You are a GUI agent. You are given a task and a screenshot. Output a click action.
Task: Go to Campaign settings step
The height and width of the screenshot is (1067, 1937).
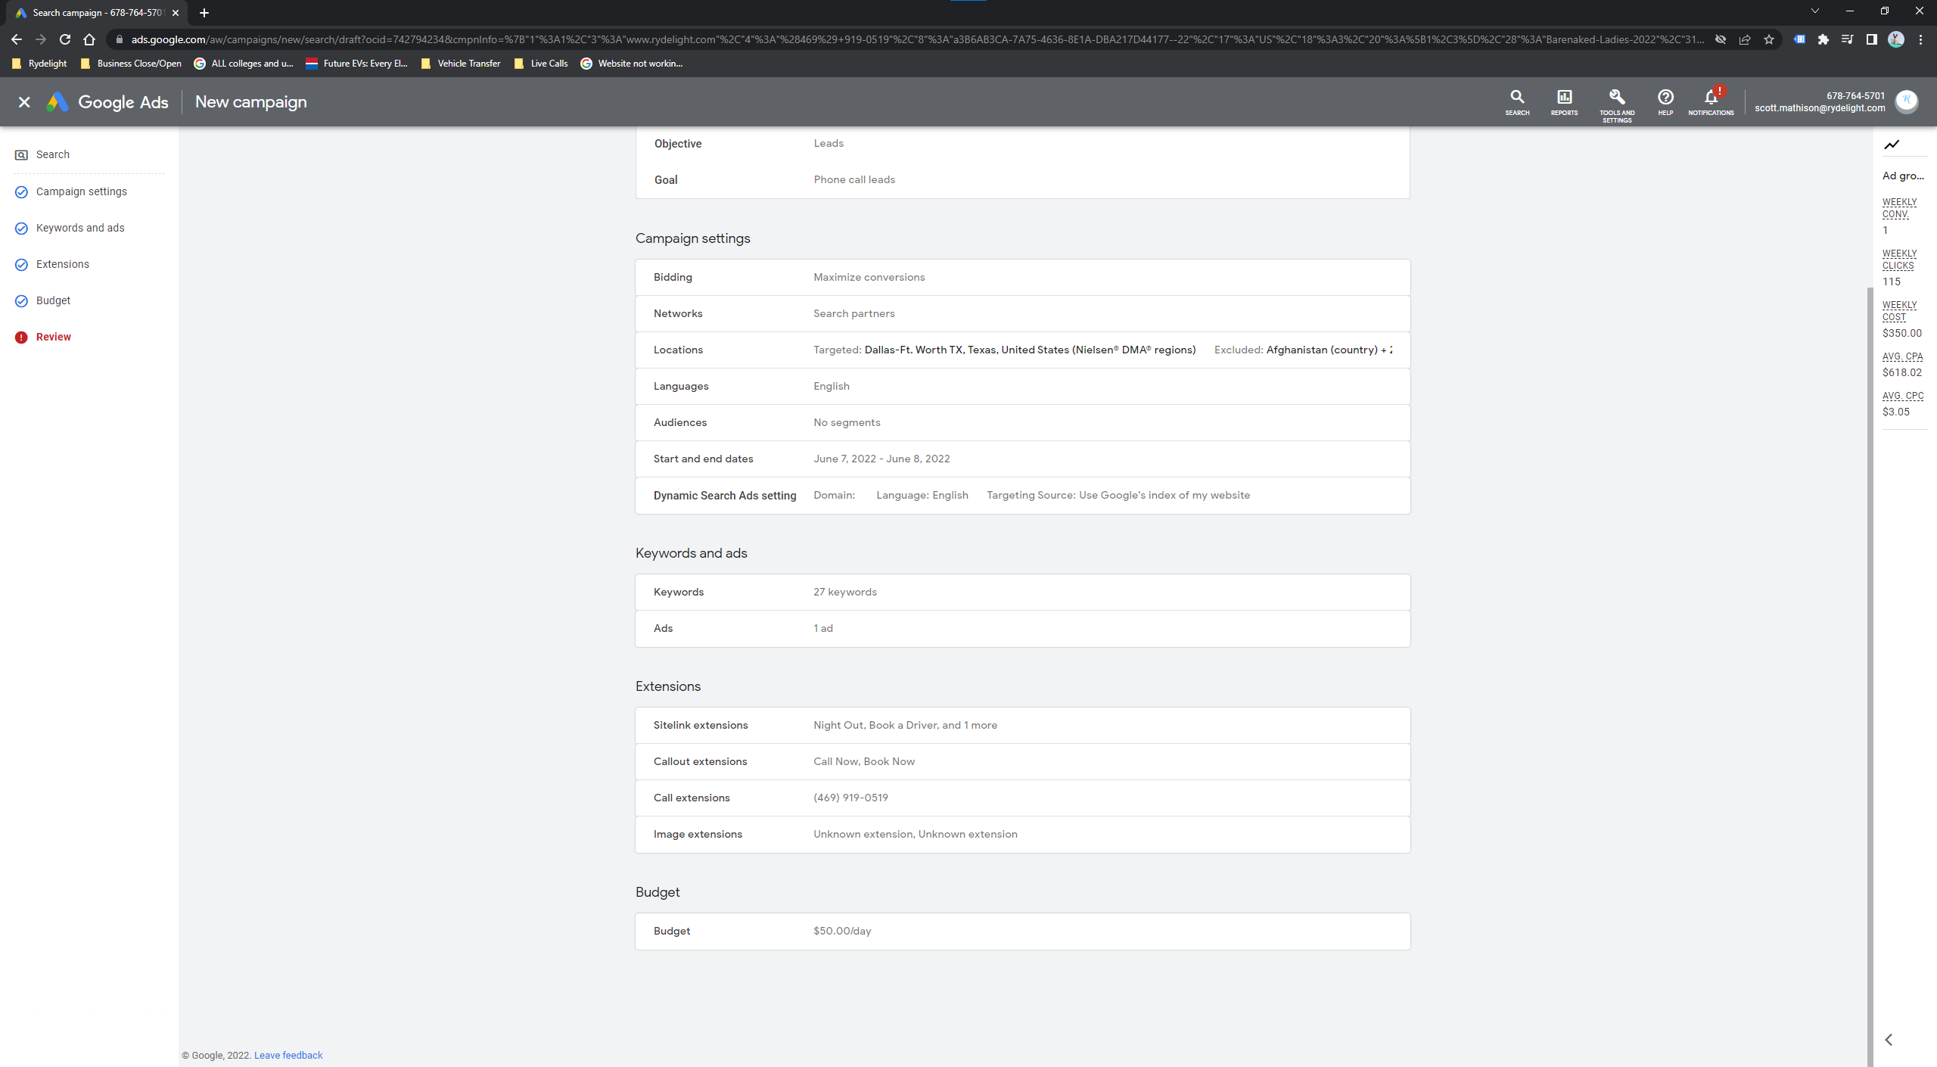tap(81, 191)
